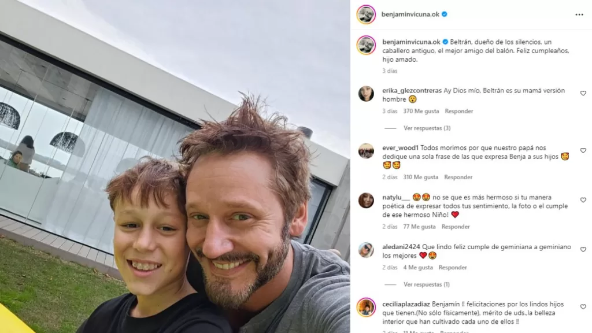
Task: Click the avatar of ever_wood1
Action: (x=366, y=151)
